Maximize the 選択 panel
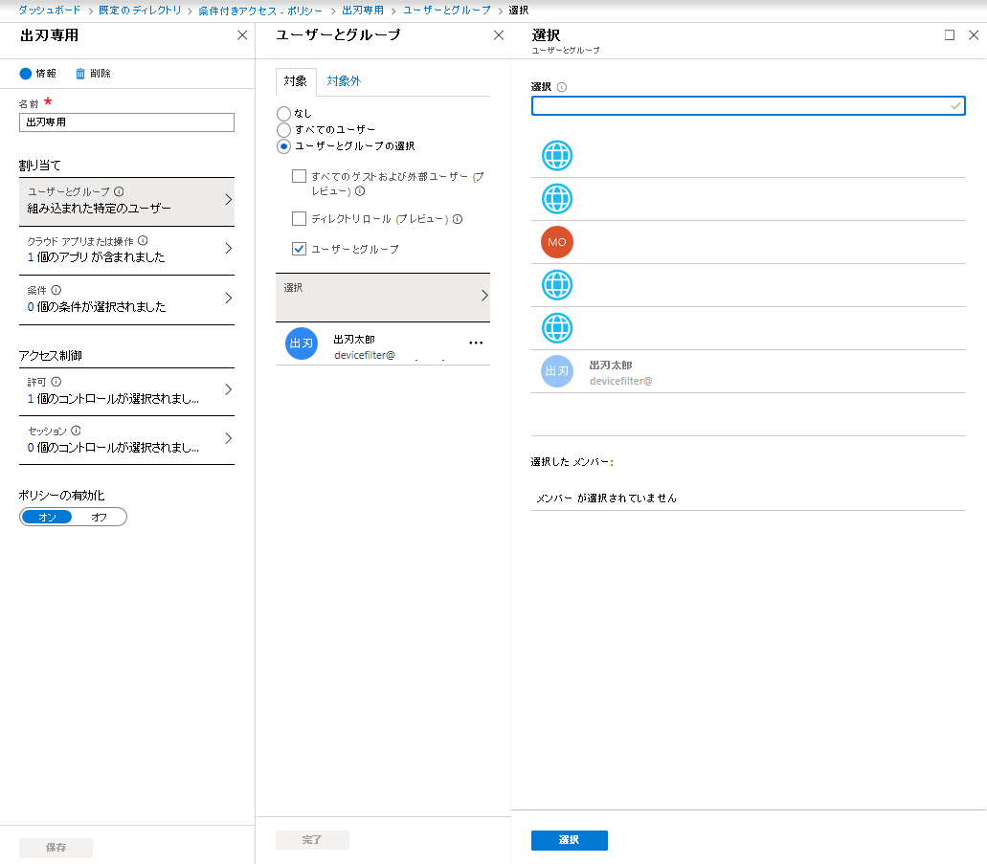The image size is (987, 864). pos(950,35)
